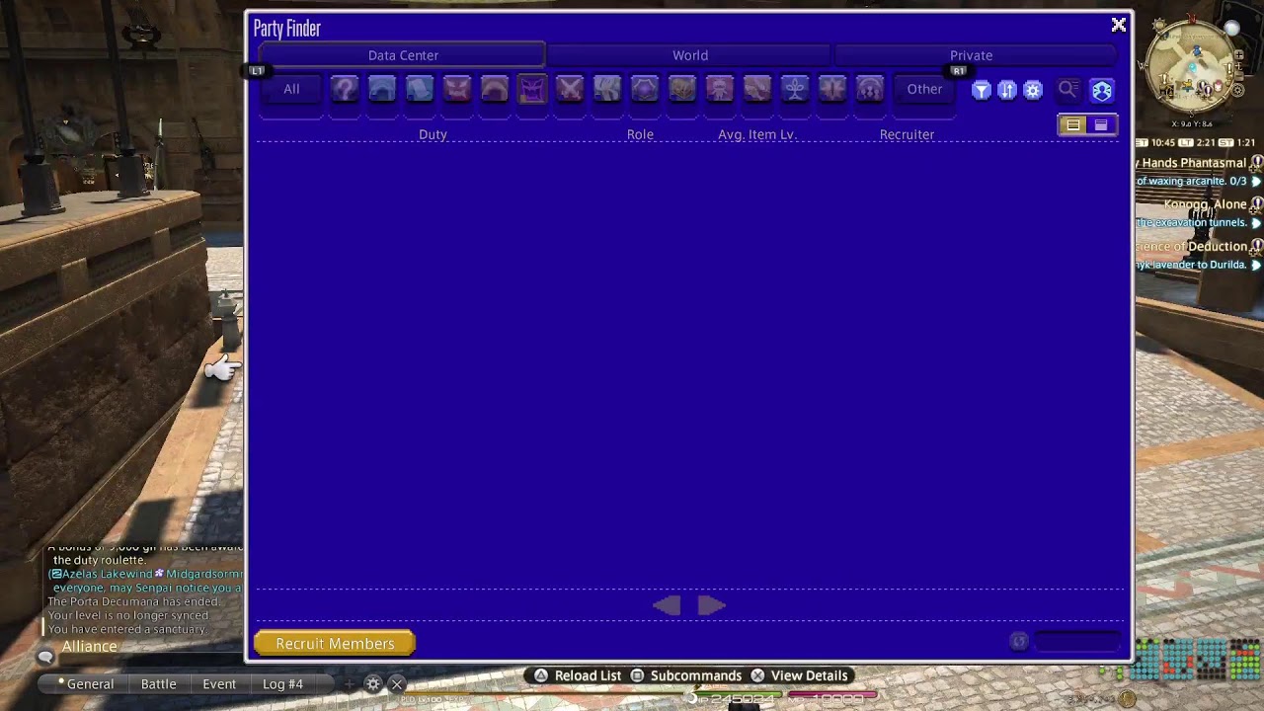Screen dimensions: 1264x711
Task: Close the Party Finder window
Action: (1119, 26)
